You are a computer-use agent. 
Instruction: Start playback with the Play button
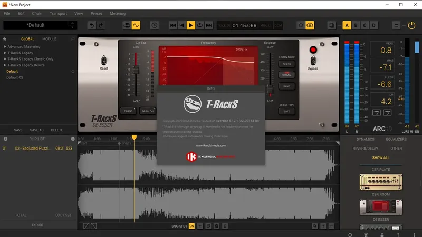point(191,25)
